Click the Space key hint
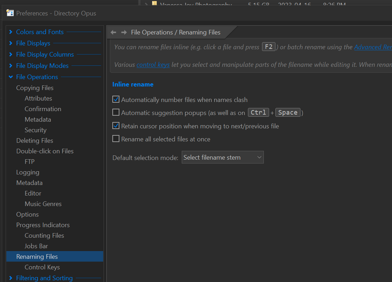The height and width of the screenshot is (282, 392). (287, 112)
